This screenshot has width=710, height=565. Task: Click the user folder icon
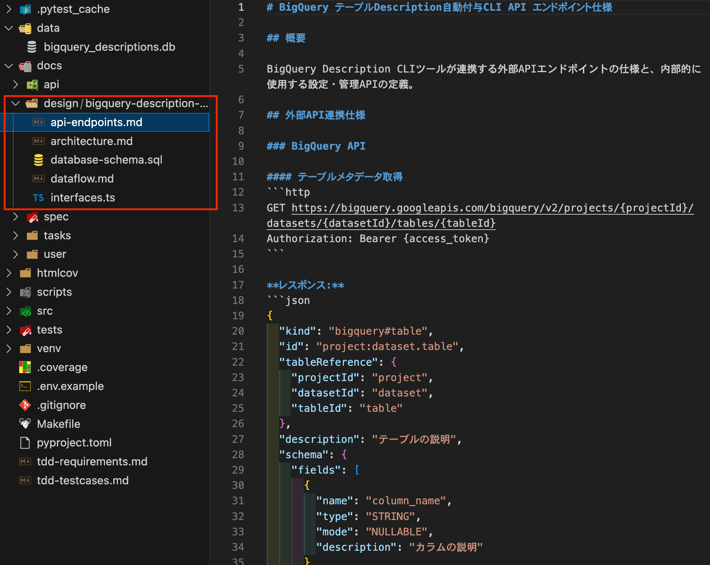point(32,254)
